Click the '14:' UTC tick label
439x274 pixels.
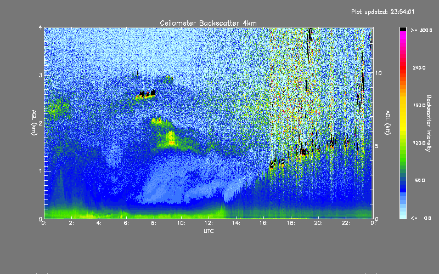tap(236, 223)
